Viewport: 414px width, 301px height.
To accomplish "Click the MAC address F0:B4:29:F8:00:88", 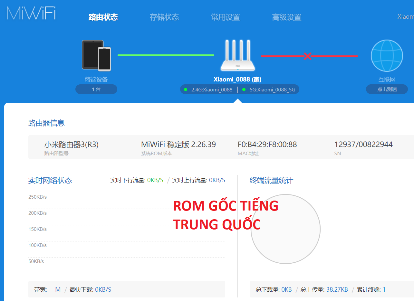I will [x=267, y=145].
